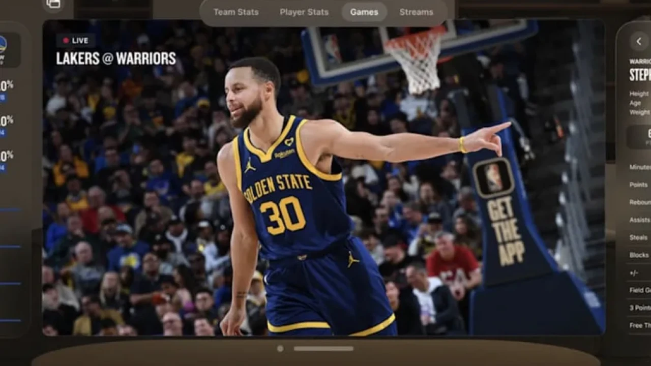
Task: Select the Blocks stat row
Action: tap(639, 255)
